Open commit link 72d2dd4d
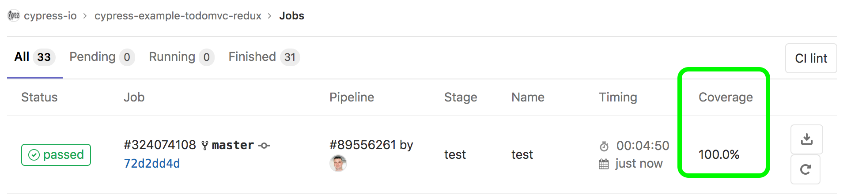 (152, 164)
